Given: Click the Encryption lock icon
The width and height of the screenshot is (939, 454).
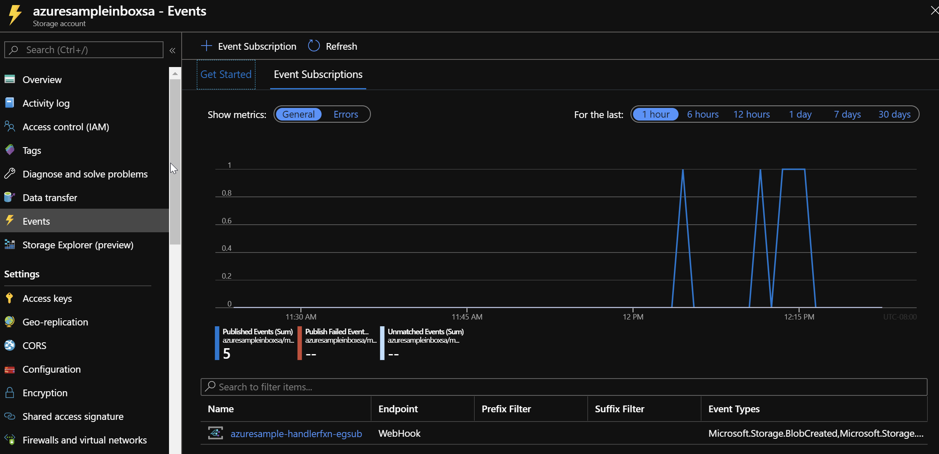Looking at the screenshot, I should coord(10,392).
